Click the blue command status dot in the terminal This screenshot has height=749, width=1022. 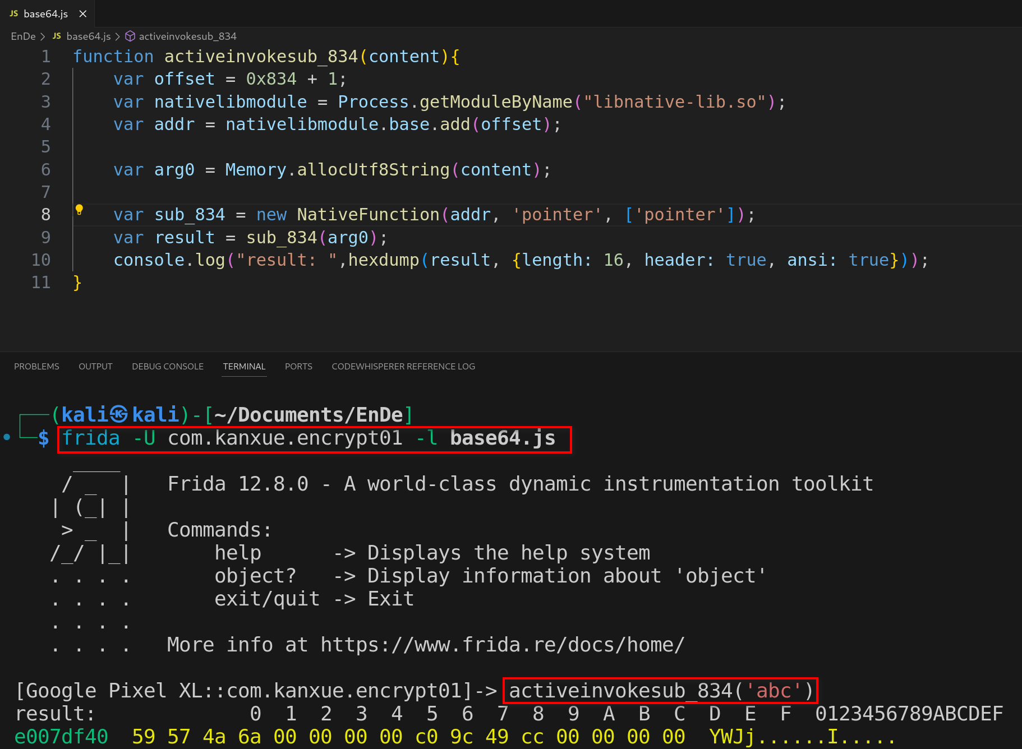[7, 437]
